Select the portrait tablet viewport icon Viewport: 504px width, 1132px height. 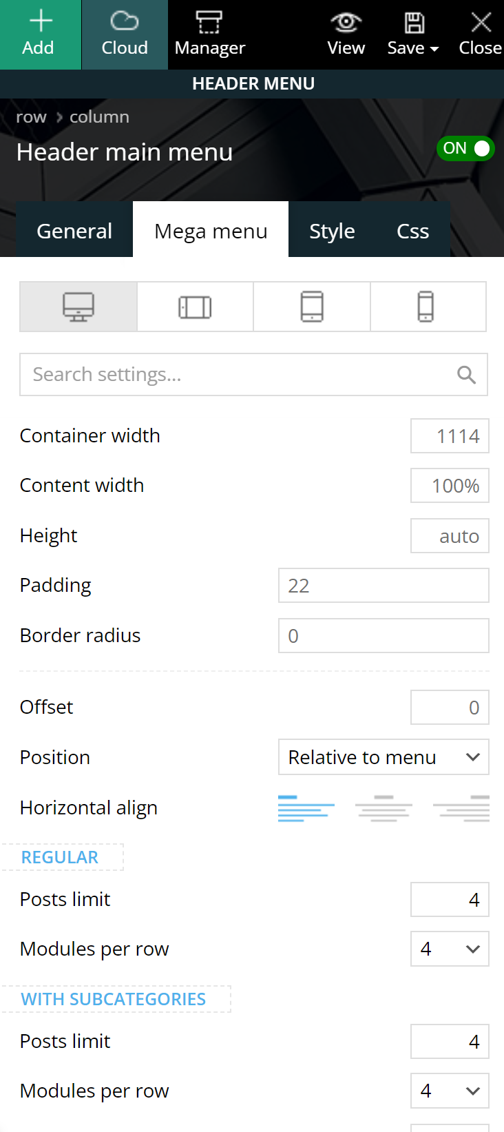[312, 307]
